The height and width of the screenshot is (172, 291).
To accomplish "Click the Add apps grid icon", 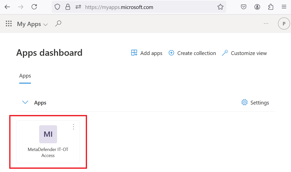I will click(x=134, y=53).
